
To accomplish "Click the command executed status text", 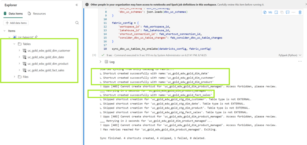I will click(156, 55).
